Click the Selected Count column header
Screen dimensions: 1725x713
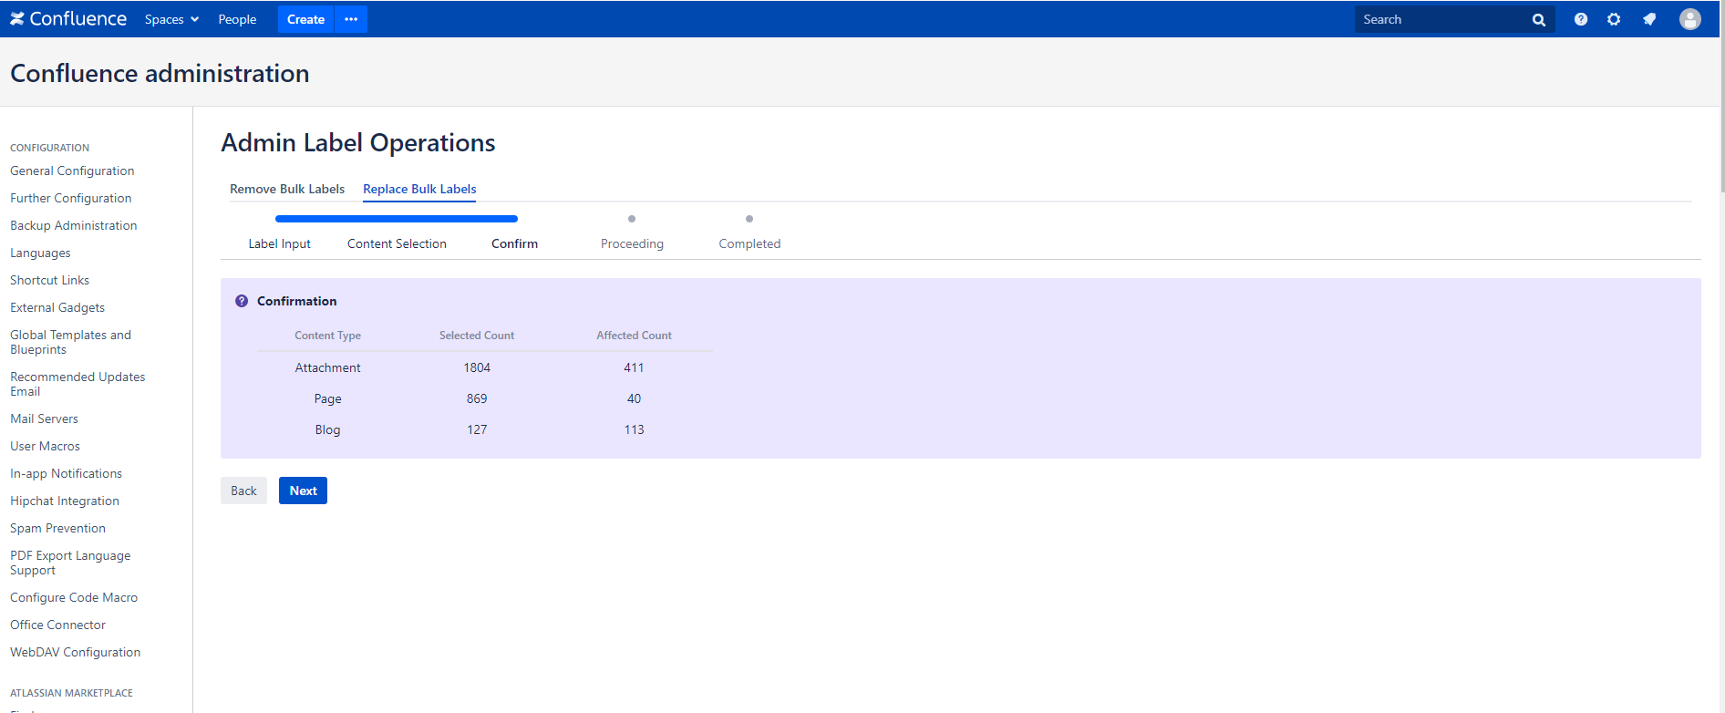tap(477, 336)
